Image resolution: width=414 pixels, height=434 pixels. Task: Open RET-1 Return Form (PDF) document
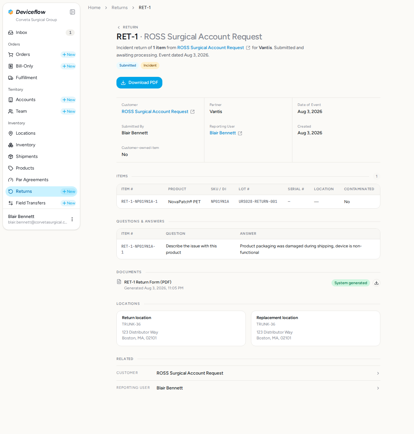coord(148,282)
